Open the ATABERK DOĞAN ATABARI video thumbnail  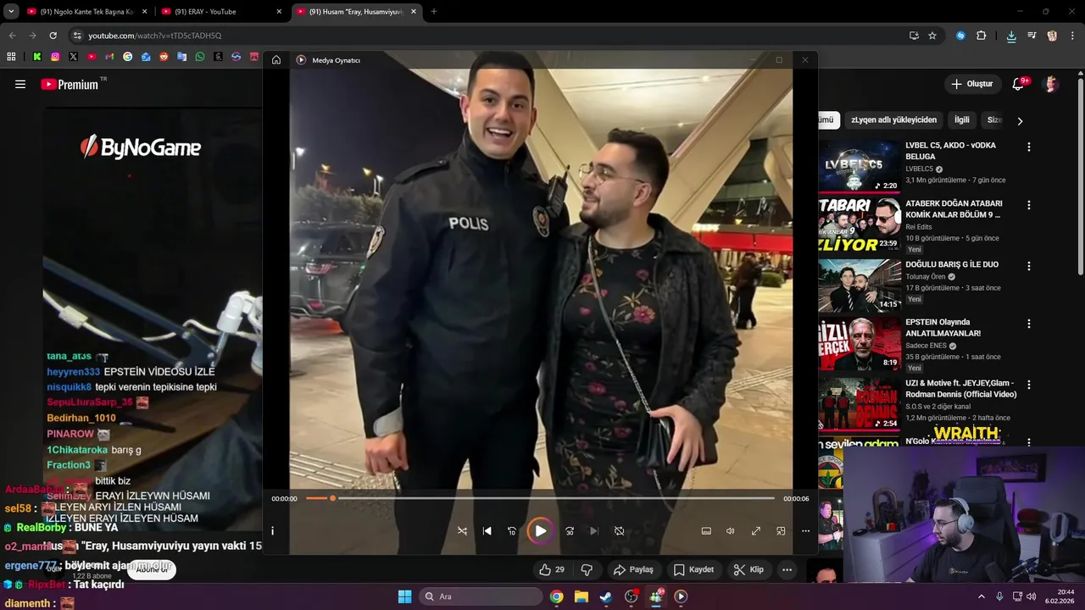click(x=860, y=225)
